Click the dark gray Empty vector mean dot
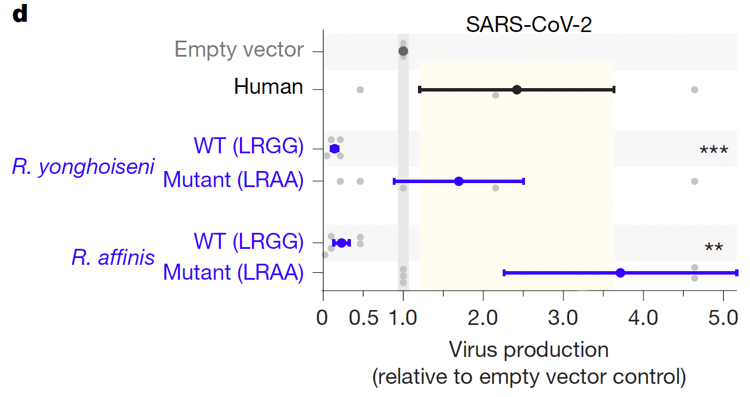This screenshot has width=750, height=397. pos(403,51)
